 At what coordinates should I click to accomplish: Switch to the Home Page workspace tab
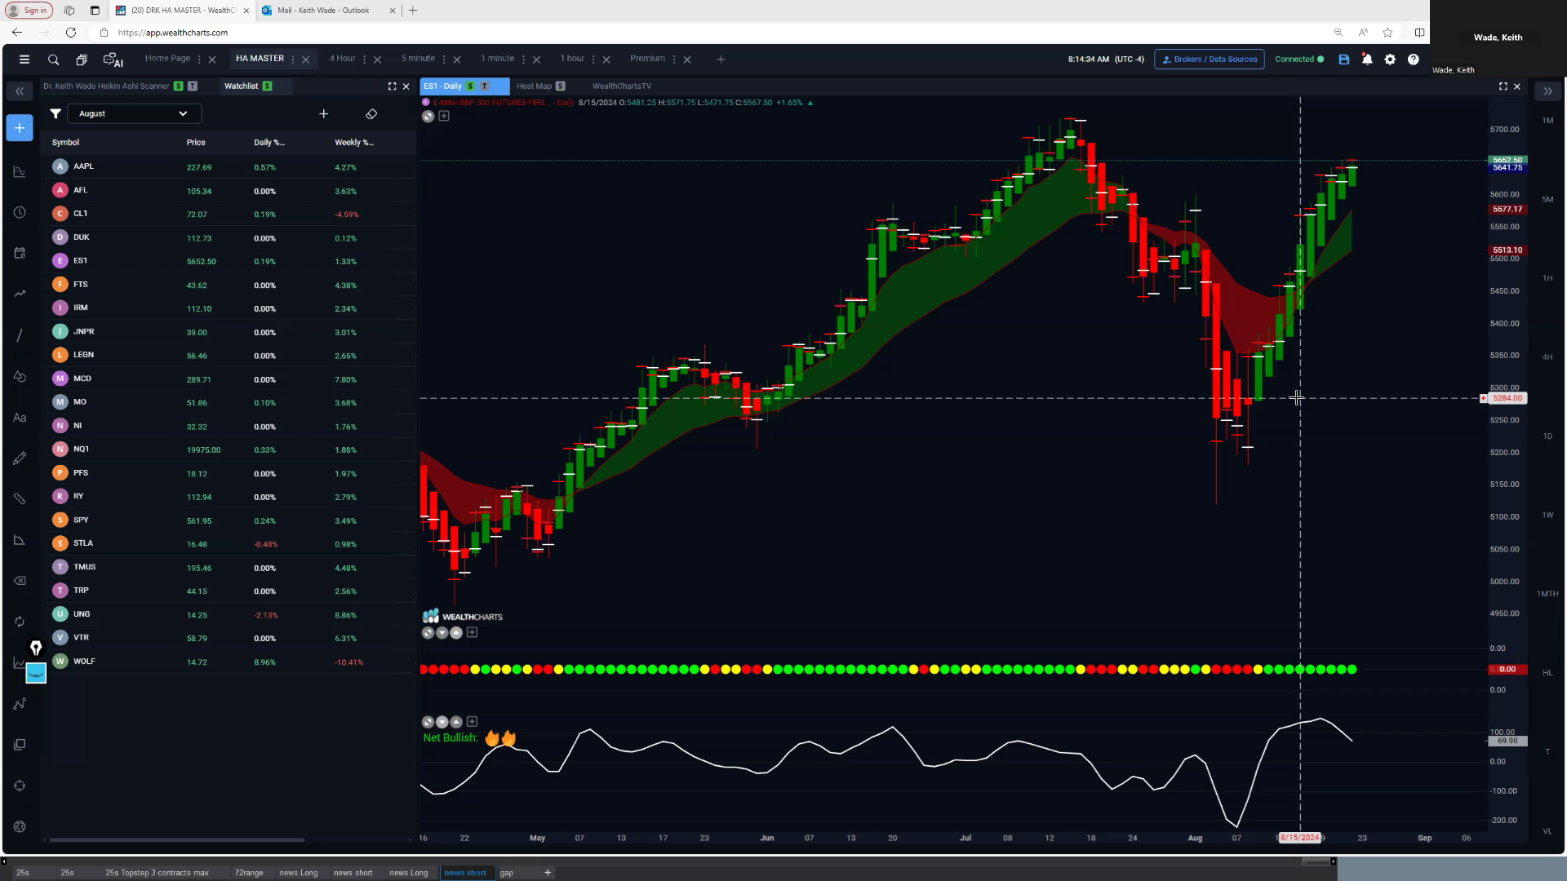[x=167, y=59]
